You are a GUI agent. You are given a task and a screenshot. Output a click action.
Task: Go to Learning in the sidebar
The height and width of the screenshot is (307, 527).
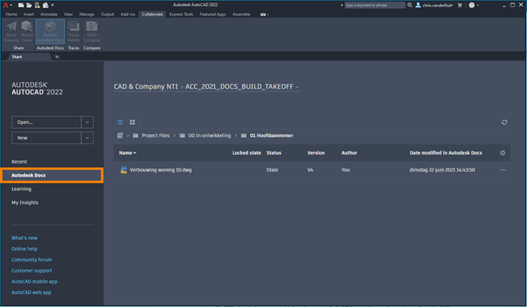point(22,189)
